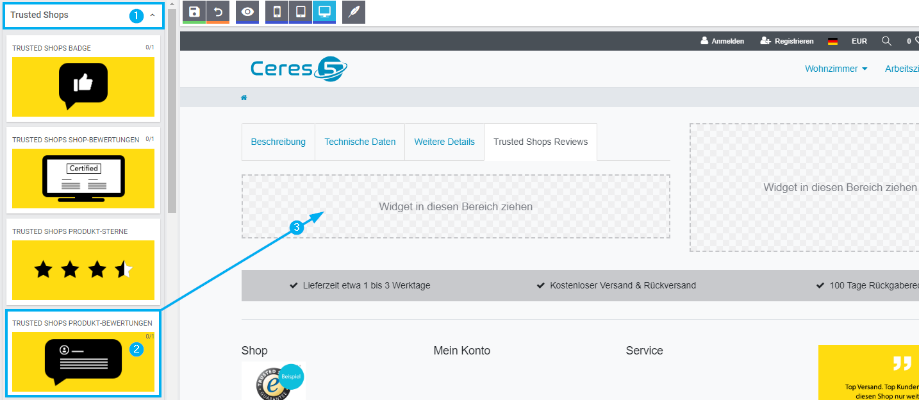Open preview mode with the eye icon
This screenshot has height=400, width=919.
coord(247,12)
